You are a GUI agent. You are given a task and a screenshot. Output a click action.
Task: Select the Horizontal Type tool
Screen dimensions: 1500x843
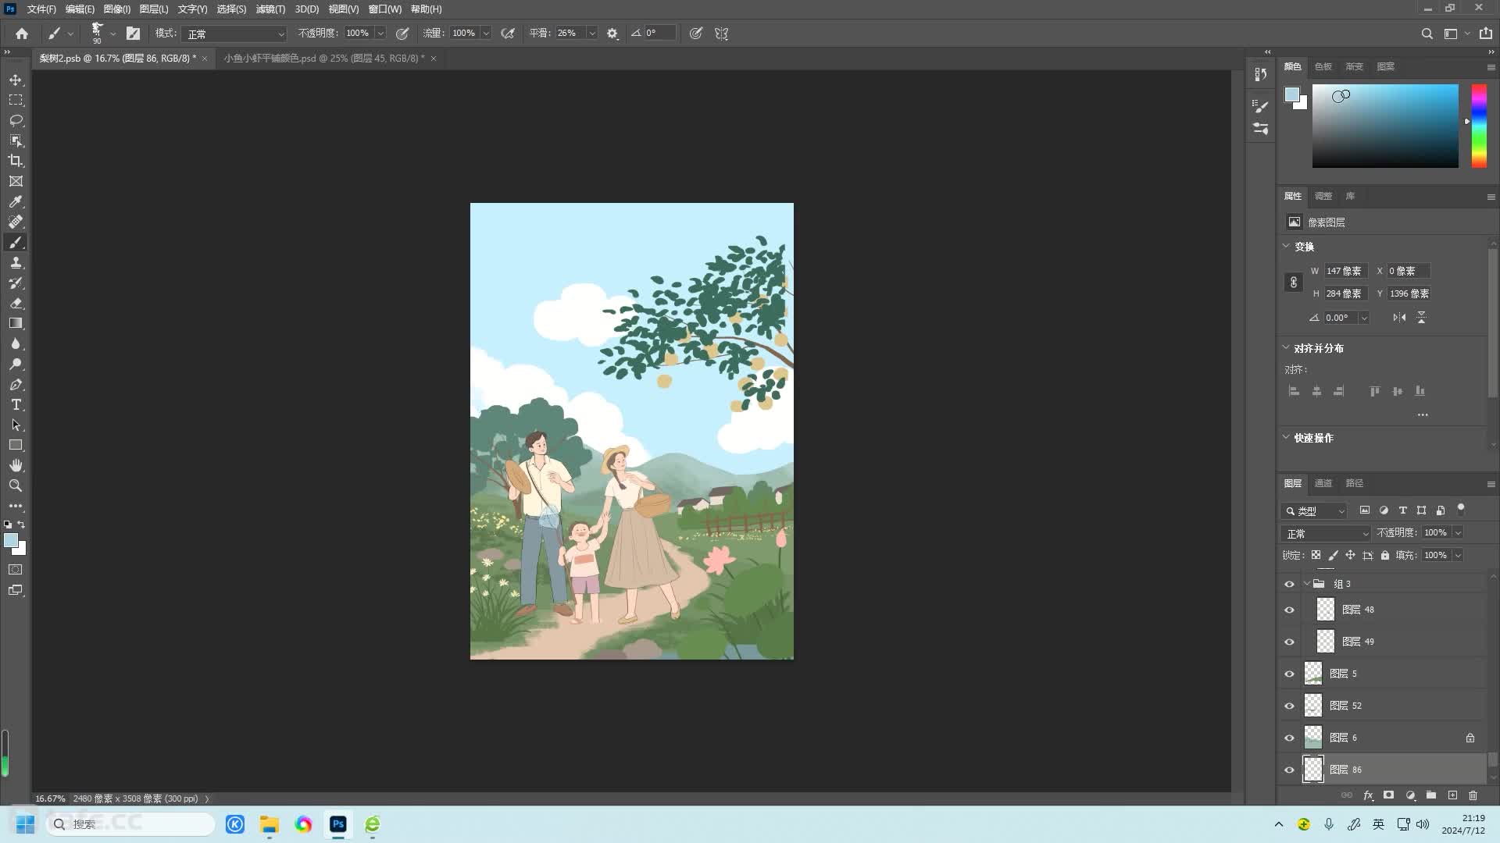[x=16, y=405]
